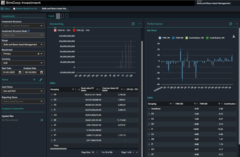Screen dimensions: 240x157
Task: Expand the Undefined row in Performance table
Action: (x=149, y=109)
